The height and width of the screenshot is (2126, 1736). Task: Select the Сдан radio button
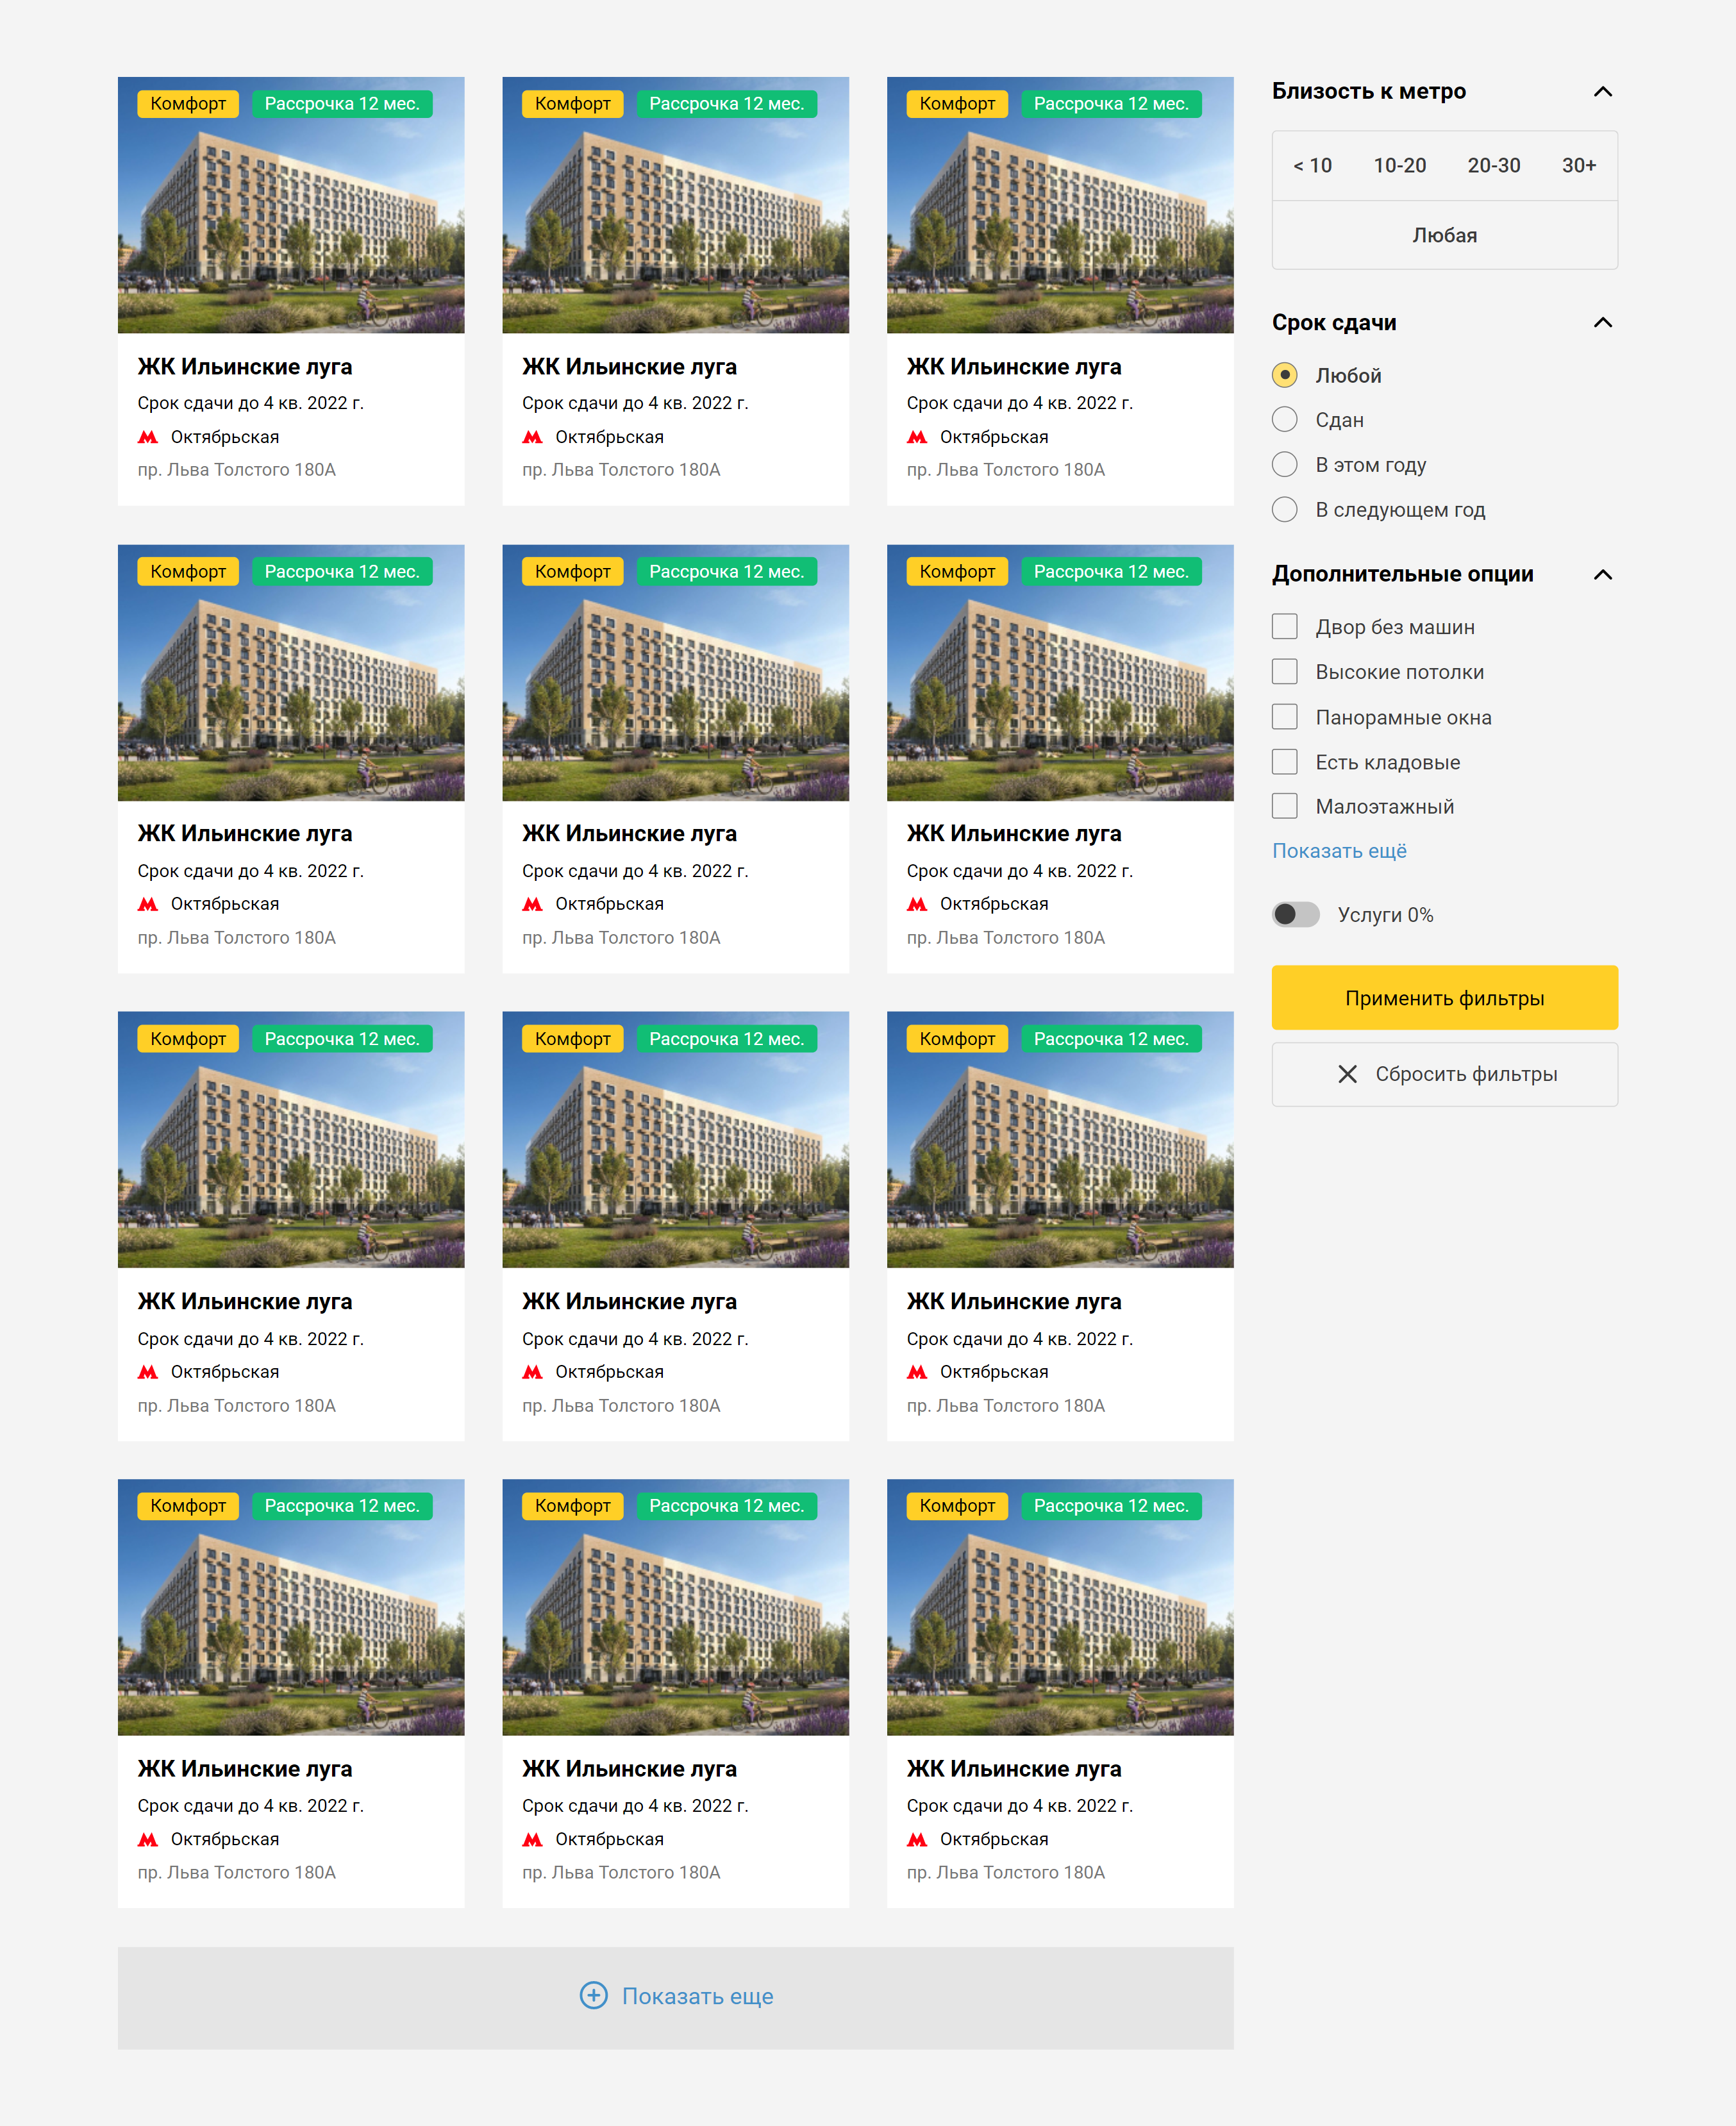[1284, 420]
